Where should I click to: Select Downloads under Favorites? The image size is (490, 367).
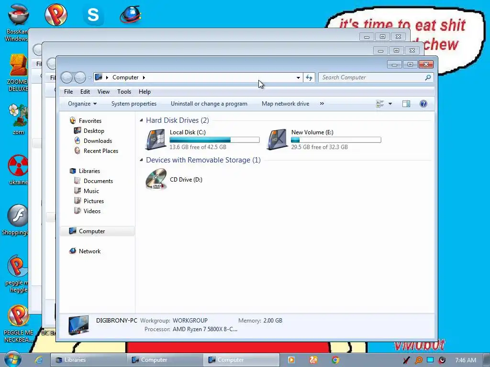[98, 141]
